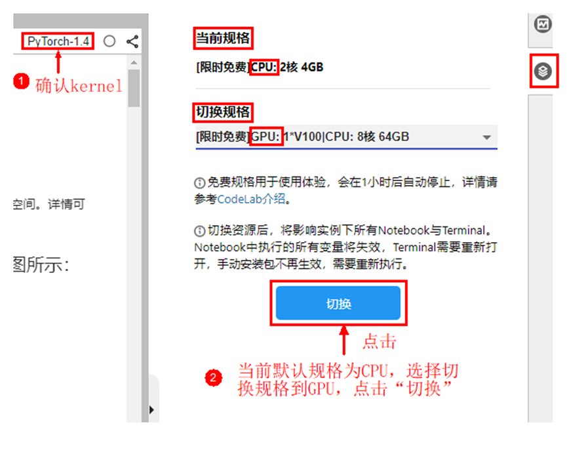Click info icon beside 切换资源后 notice
This screenshot has width=567, height=458.
tap(200, 230)
